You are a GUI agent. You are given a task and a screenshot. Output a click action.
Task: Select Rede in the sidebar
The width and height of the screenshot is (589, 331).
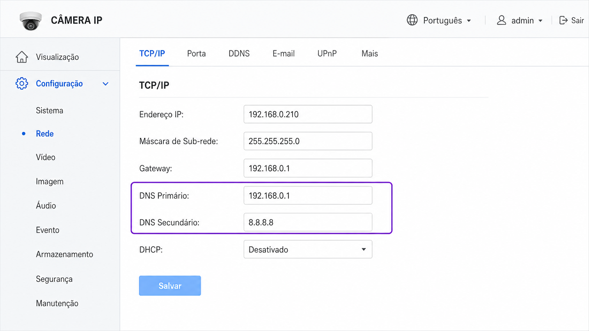(x=45, y=134)
